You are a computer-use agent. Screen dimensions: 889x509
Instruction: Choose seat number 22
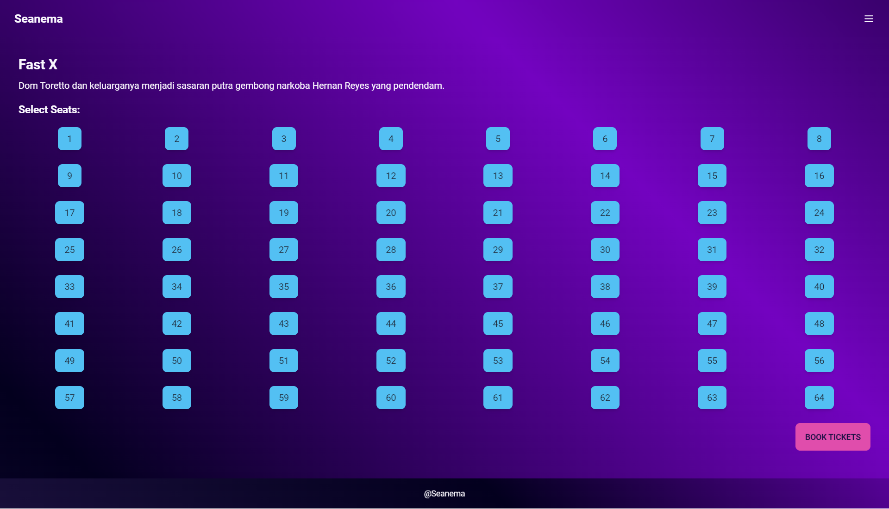[x=605, y=213]
